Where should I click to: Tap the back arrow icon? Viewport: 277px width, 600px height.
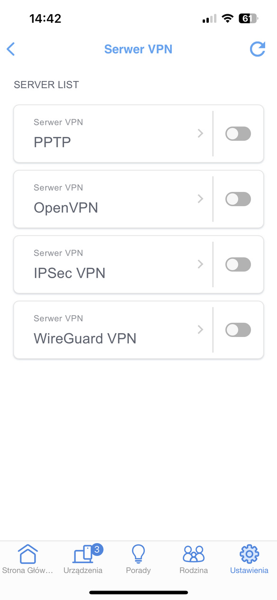[11, 49]
